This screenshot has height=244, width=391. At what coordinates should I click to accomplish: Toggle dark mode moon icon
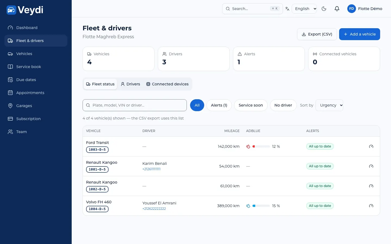tap(324, 9)
